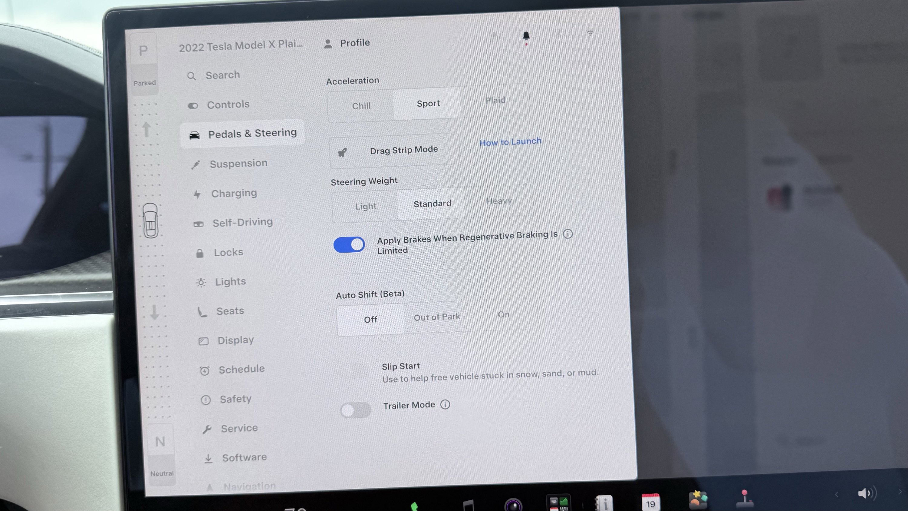Tap the forward arrow on drive strip
Viewport: 908px width, 511px height.
[x=146, y=129]
